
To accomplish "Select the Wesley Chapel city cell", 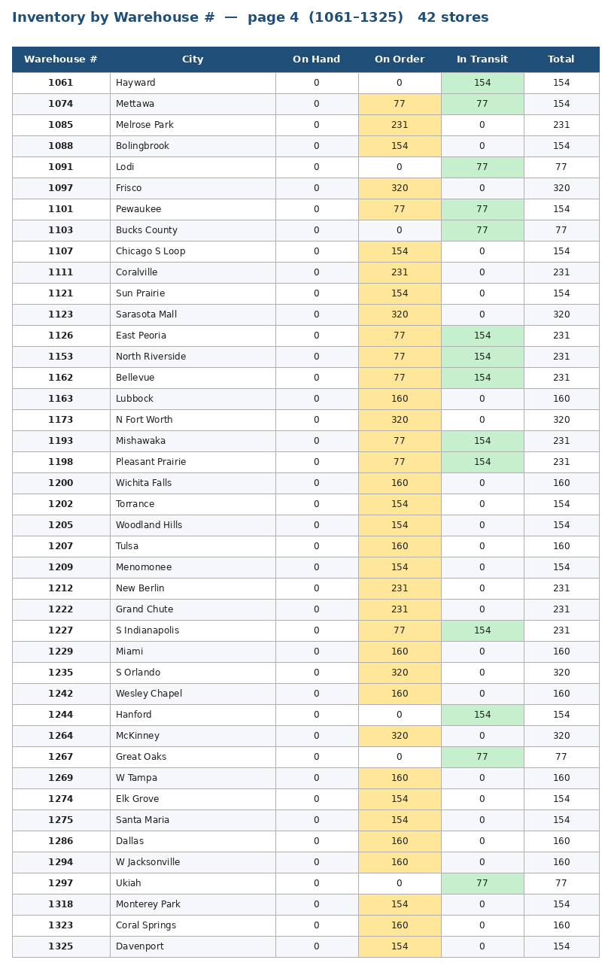I will point(193,694).
